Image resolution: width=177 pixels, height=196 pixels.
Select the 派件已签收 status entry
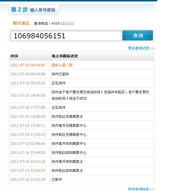tap(60, 74)
